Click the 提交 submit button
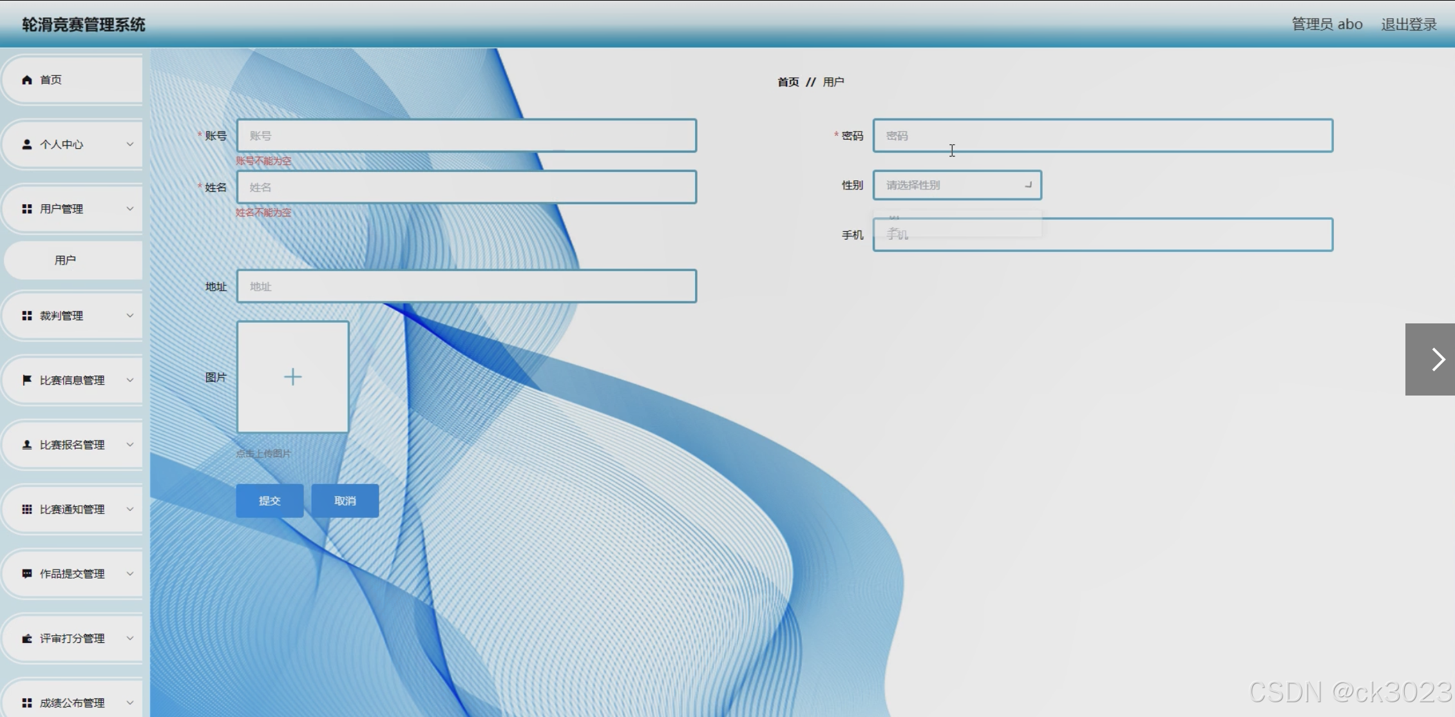 [x=269, y=501]
